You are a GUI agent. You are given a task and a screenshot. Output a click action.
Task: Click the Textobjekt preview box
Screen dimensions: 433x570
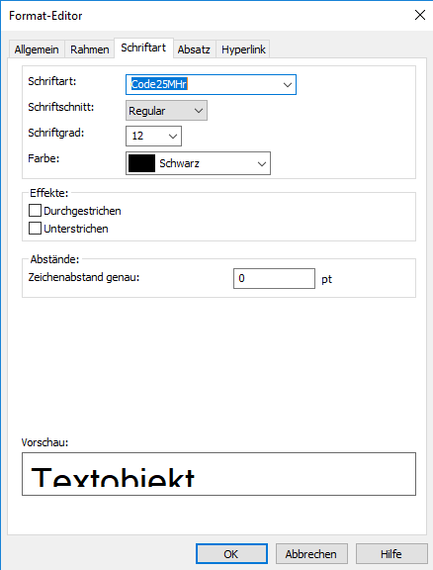pyautogui.click(x=218, y=474)
